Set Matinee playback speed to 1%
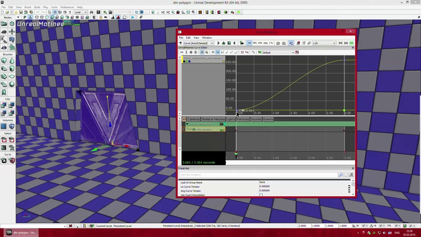 tap(271, 43)
